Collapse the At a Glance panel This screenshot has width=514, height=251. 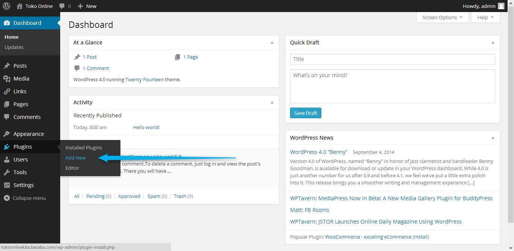272,43
